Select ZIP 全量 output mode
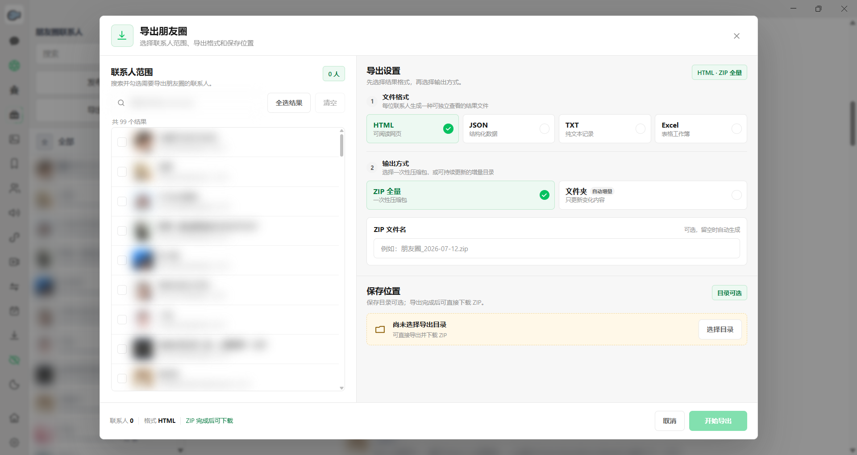Screen dimensions: 857x455 pyautogui.click(x=460, y=195)
